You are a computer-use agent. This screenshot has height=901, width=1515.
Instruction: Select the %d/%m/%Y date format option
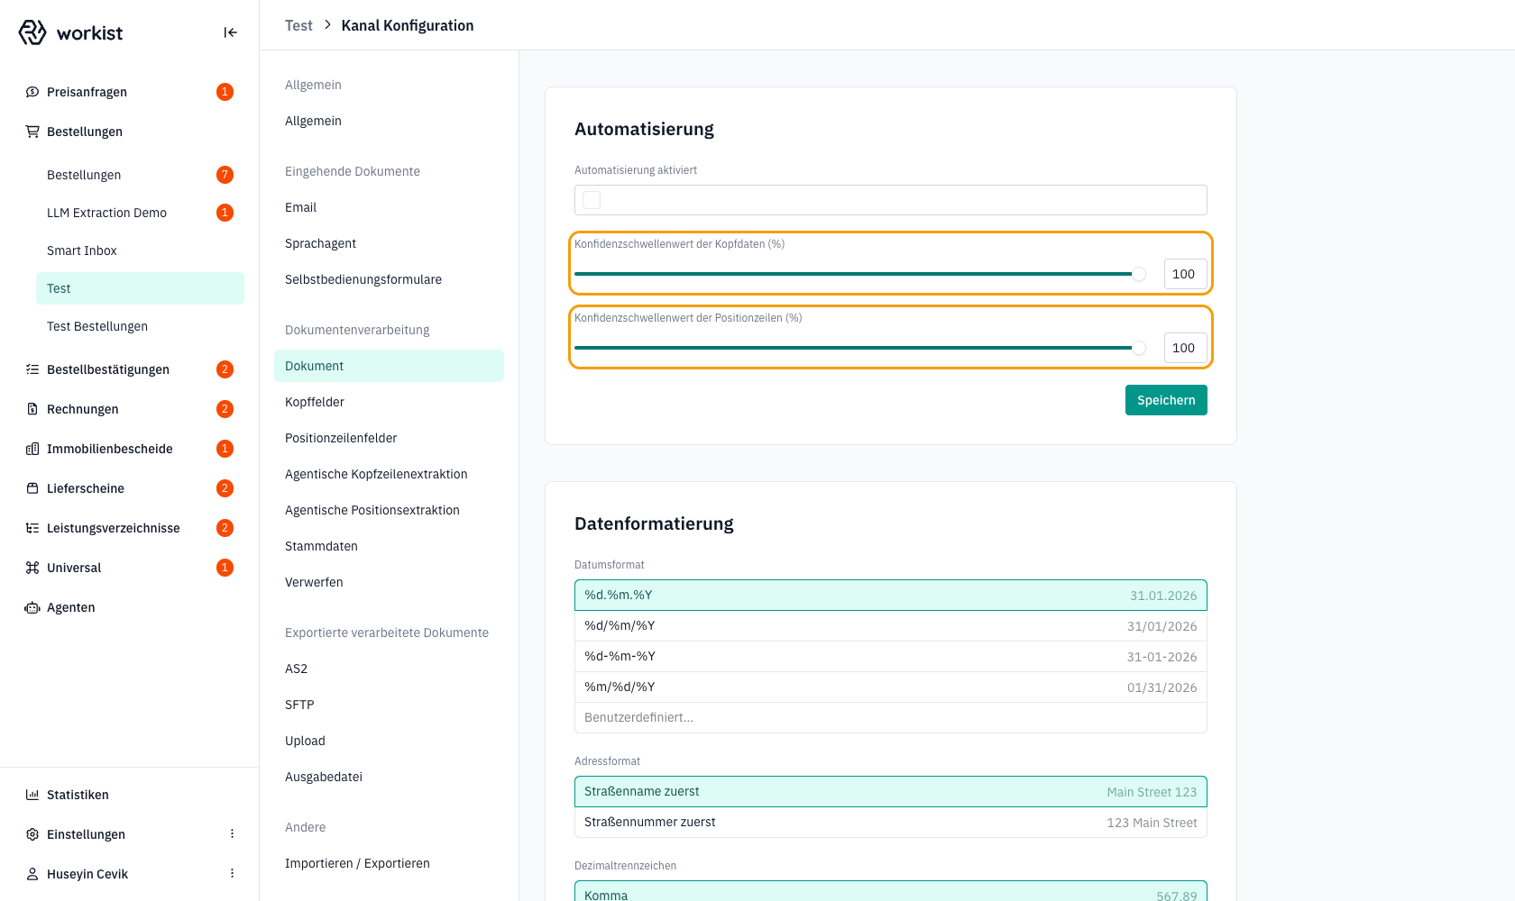(x=890, y=626)
